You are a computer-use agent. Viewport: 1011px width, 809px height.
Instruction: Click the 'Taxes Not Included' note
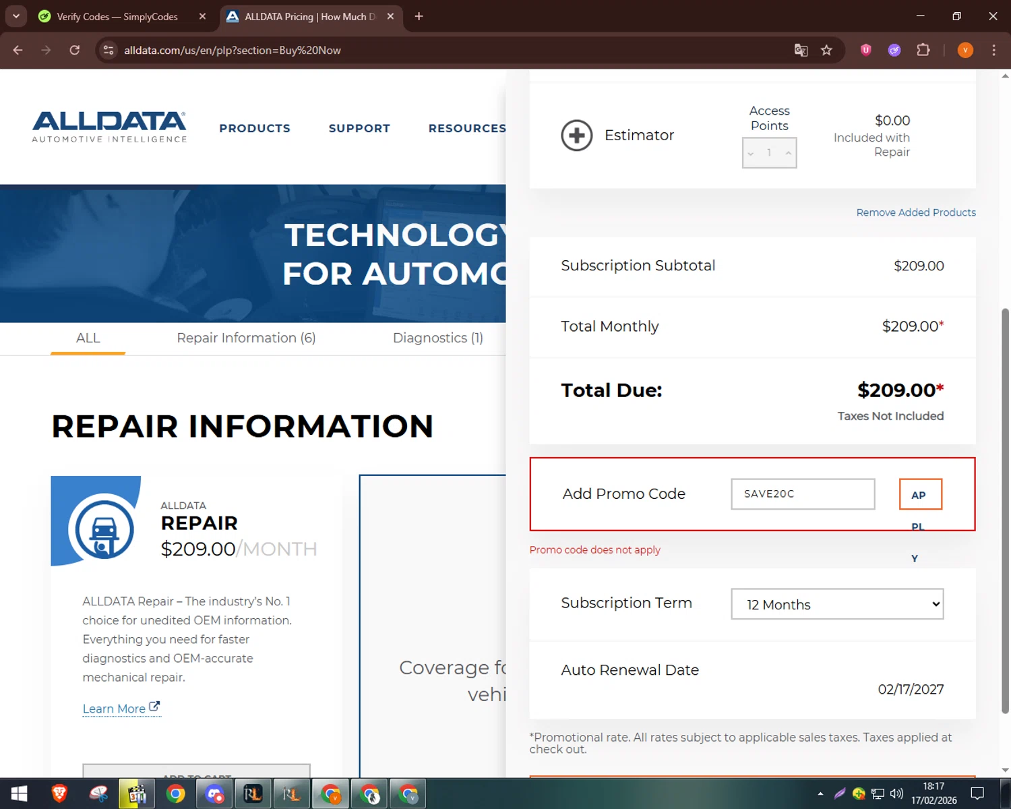pos(890,416)
